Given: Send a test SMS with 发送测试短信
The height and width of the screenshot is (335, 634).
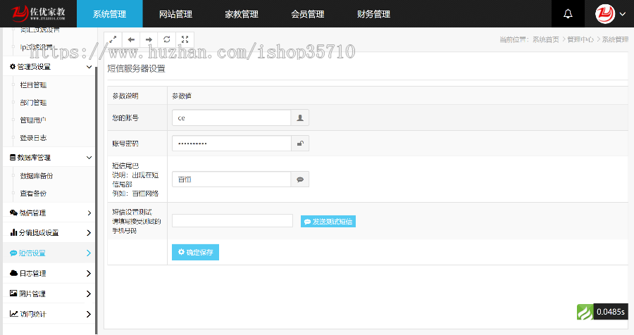Looking at the screenshot, I should pyautogui.click(x=328, y=222).
